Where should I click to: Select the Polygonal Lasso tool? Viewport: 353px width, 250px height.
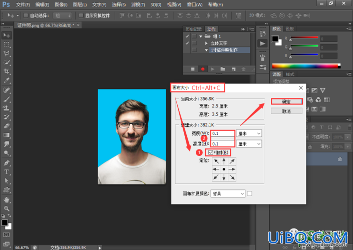(x=7, y=53)
